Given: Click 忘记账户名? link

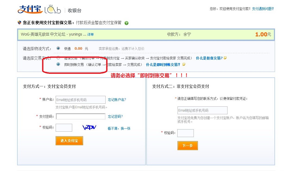Looking at the screenshot, I should coord(117,100).
